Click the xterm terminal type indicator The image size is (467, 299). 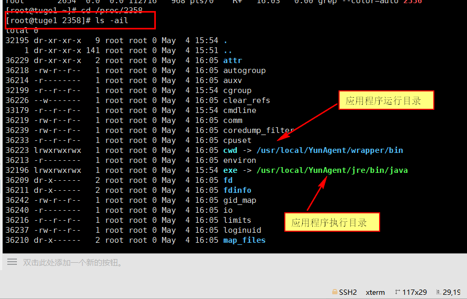coord(375,292)
